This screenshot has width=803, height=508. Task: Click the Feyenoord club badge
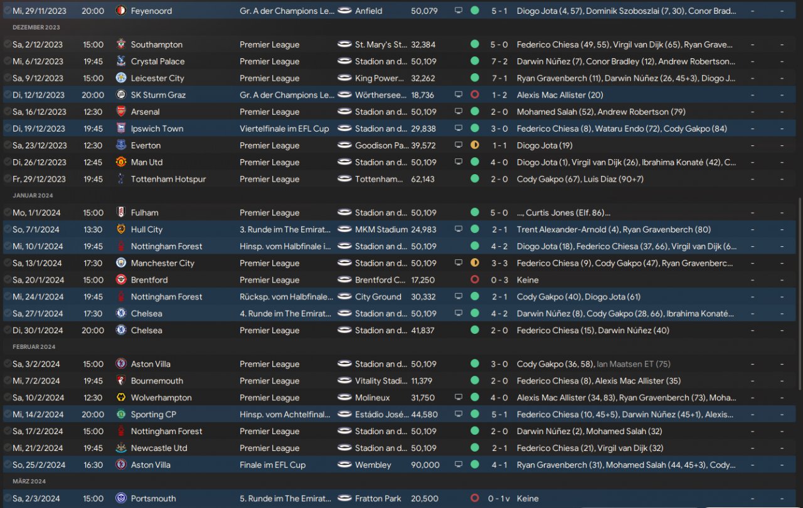(x=121, y=11)
